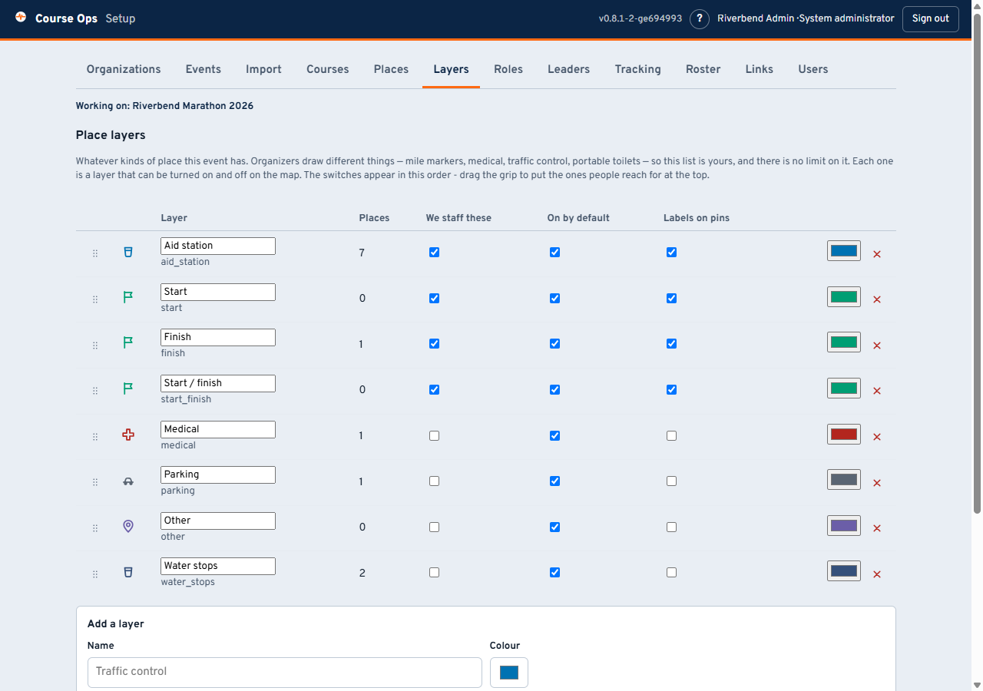
Task: Open the Courses tab
Action: point(328,69)
